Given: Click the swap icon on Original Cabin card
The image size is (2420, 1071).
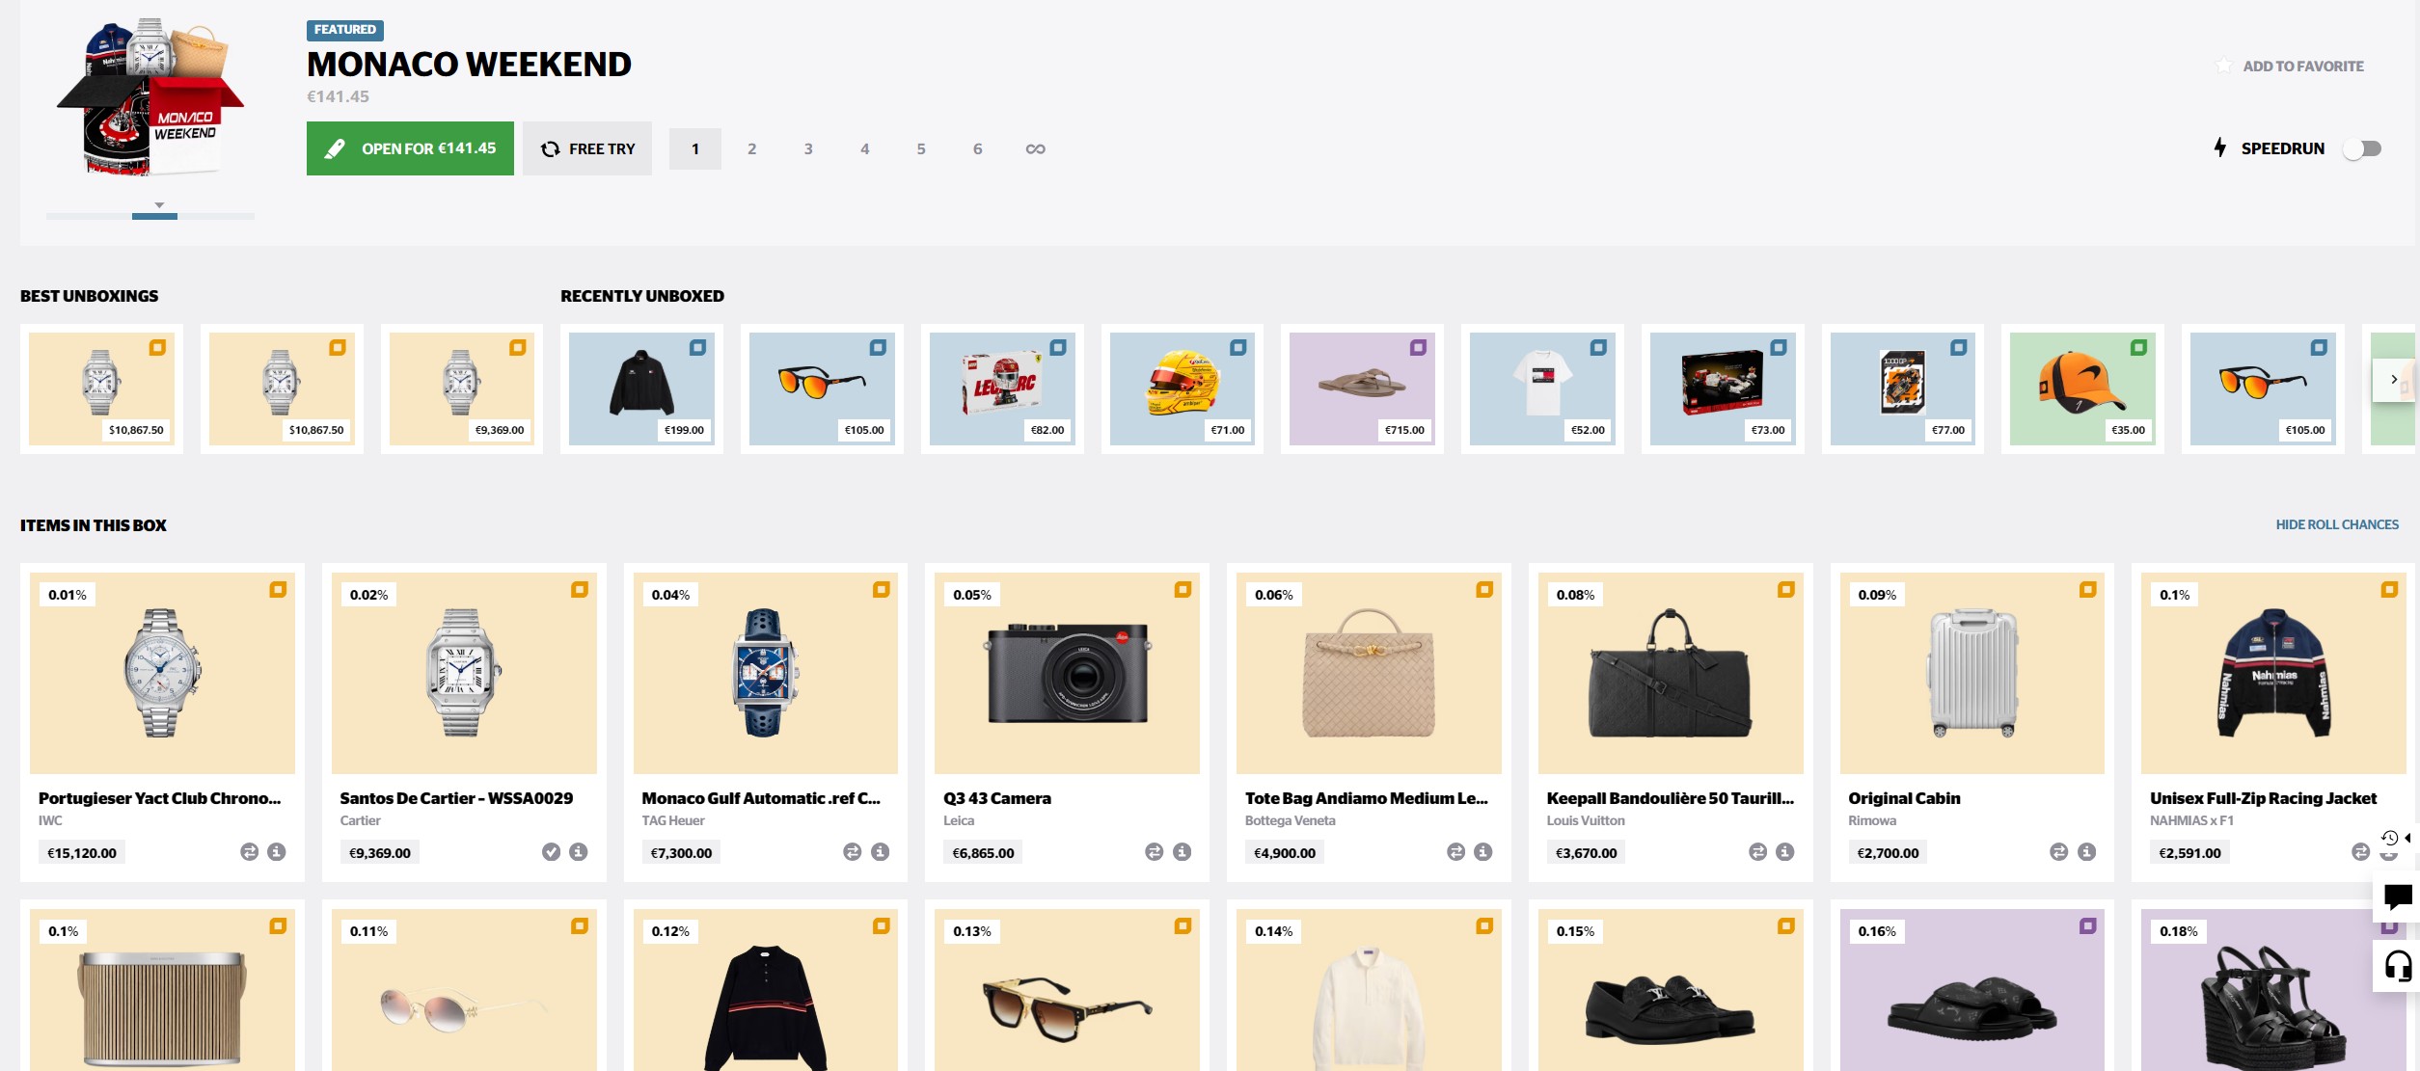Looking at the screenshot, I should [x=2059, y=852].
